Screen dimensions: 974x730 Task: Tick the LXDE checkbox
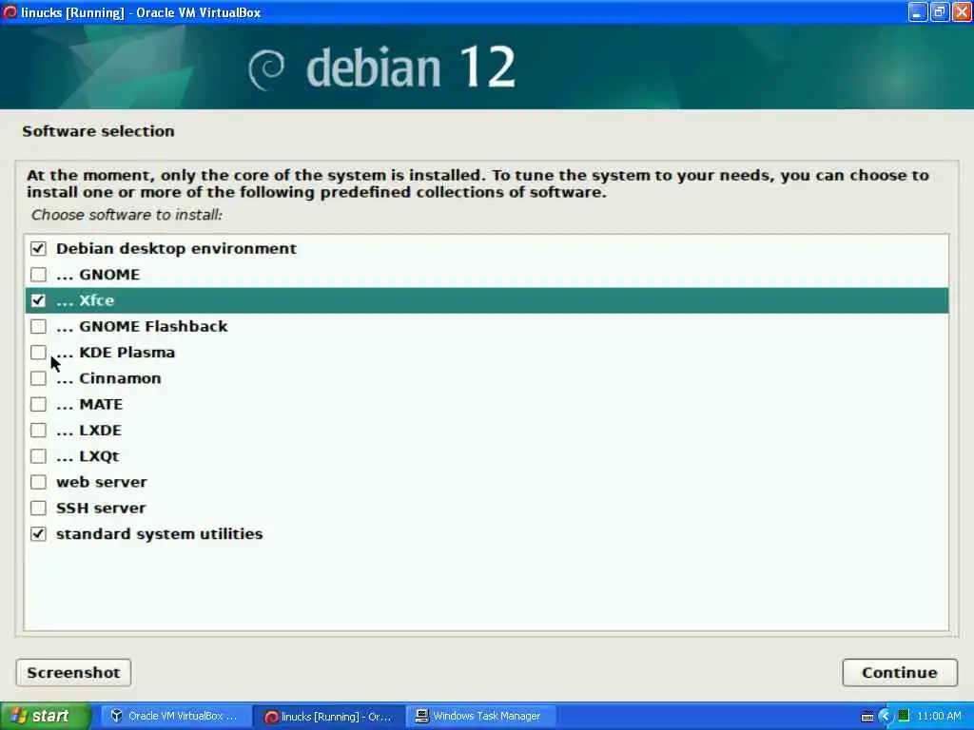38,431
